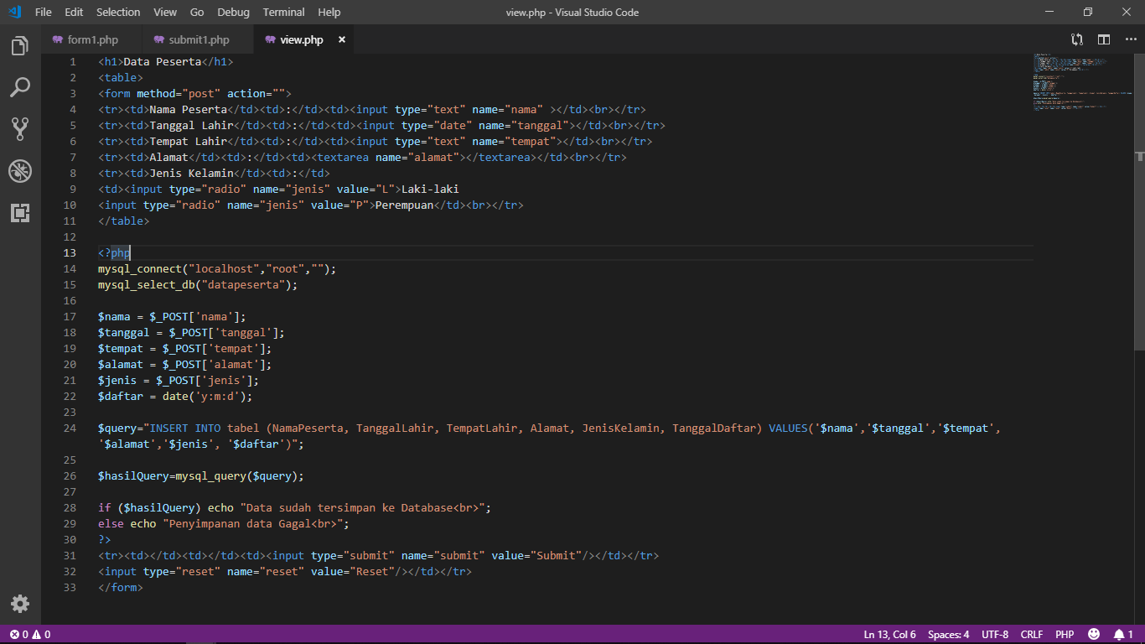Open the More Actions ellipsis menu
This screenshot has width=1145, height=644.
tap(1130, 39)
